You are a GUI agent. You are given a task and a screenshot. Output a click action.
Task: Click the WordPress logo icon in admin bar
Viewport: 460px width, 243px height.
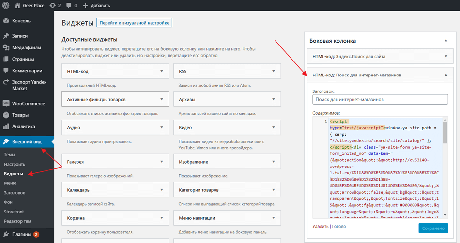(x=7, y=6)
